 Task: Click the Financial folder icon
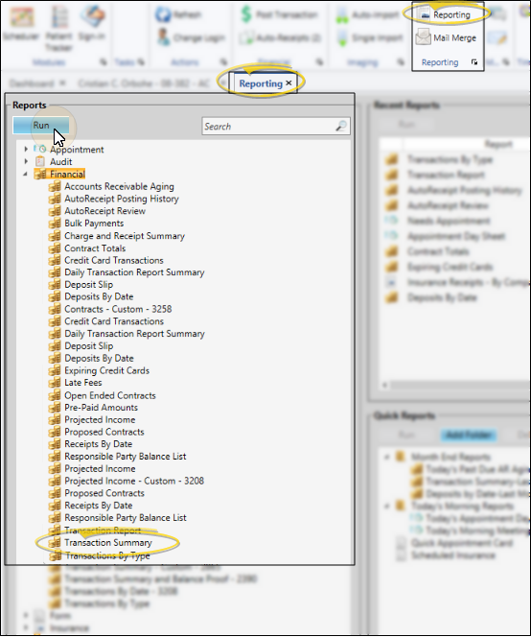click(x=40, y=174)
